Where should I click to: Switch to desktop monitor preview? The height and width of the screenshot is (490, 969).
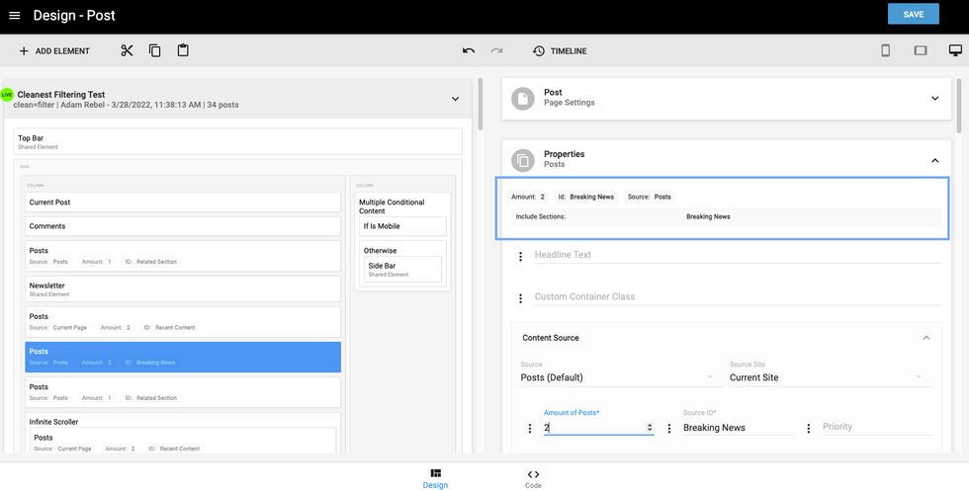point(955,51)
